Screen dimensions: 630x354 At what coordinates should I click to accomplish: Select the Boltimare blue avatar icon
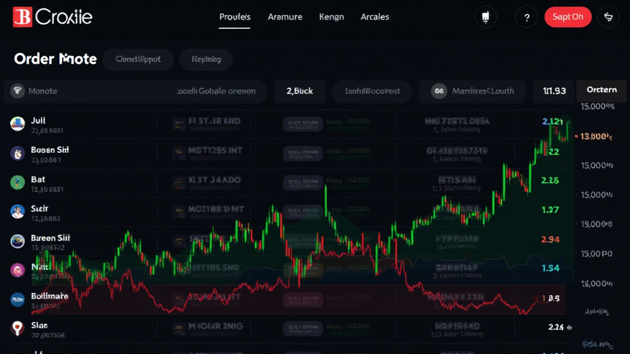pos(17,300)
